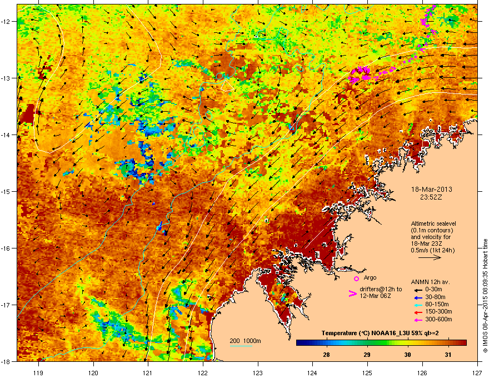
Task: Click the '12-Mar 06Z' text
Action: [x=375, y=296]
